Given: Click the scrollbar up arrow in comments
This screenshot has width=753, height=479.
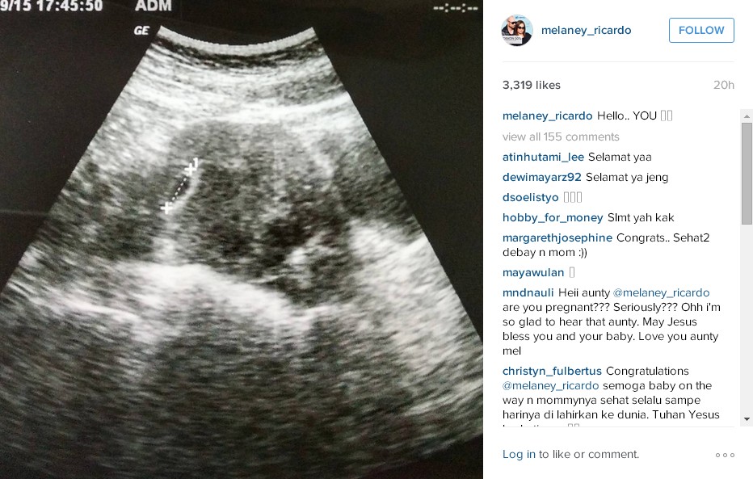Looking at the screenshot, I should 747,116.
